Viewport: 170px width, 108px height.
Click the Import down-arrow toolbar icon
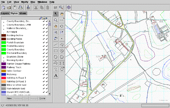[28, 8]
